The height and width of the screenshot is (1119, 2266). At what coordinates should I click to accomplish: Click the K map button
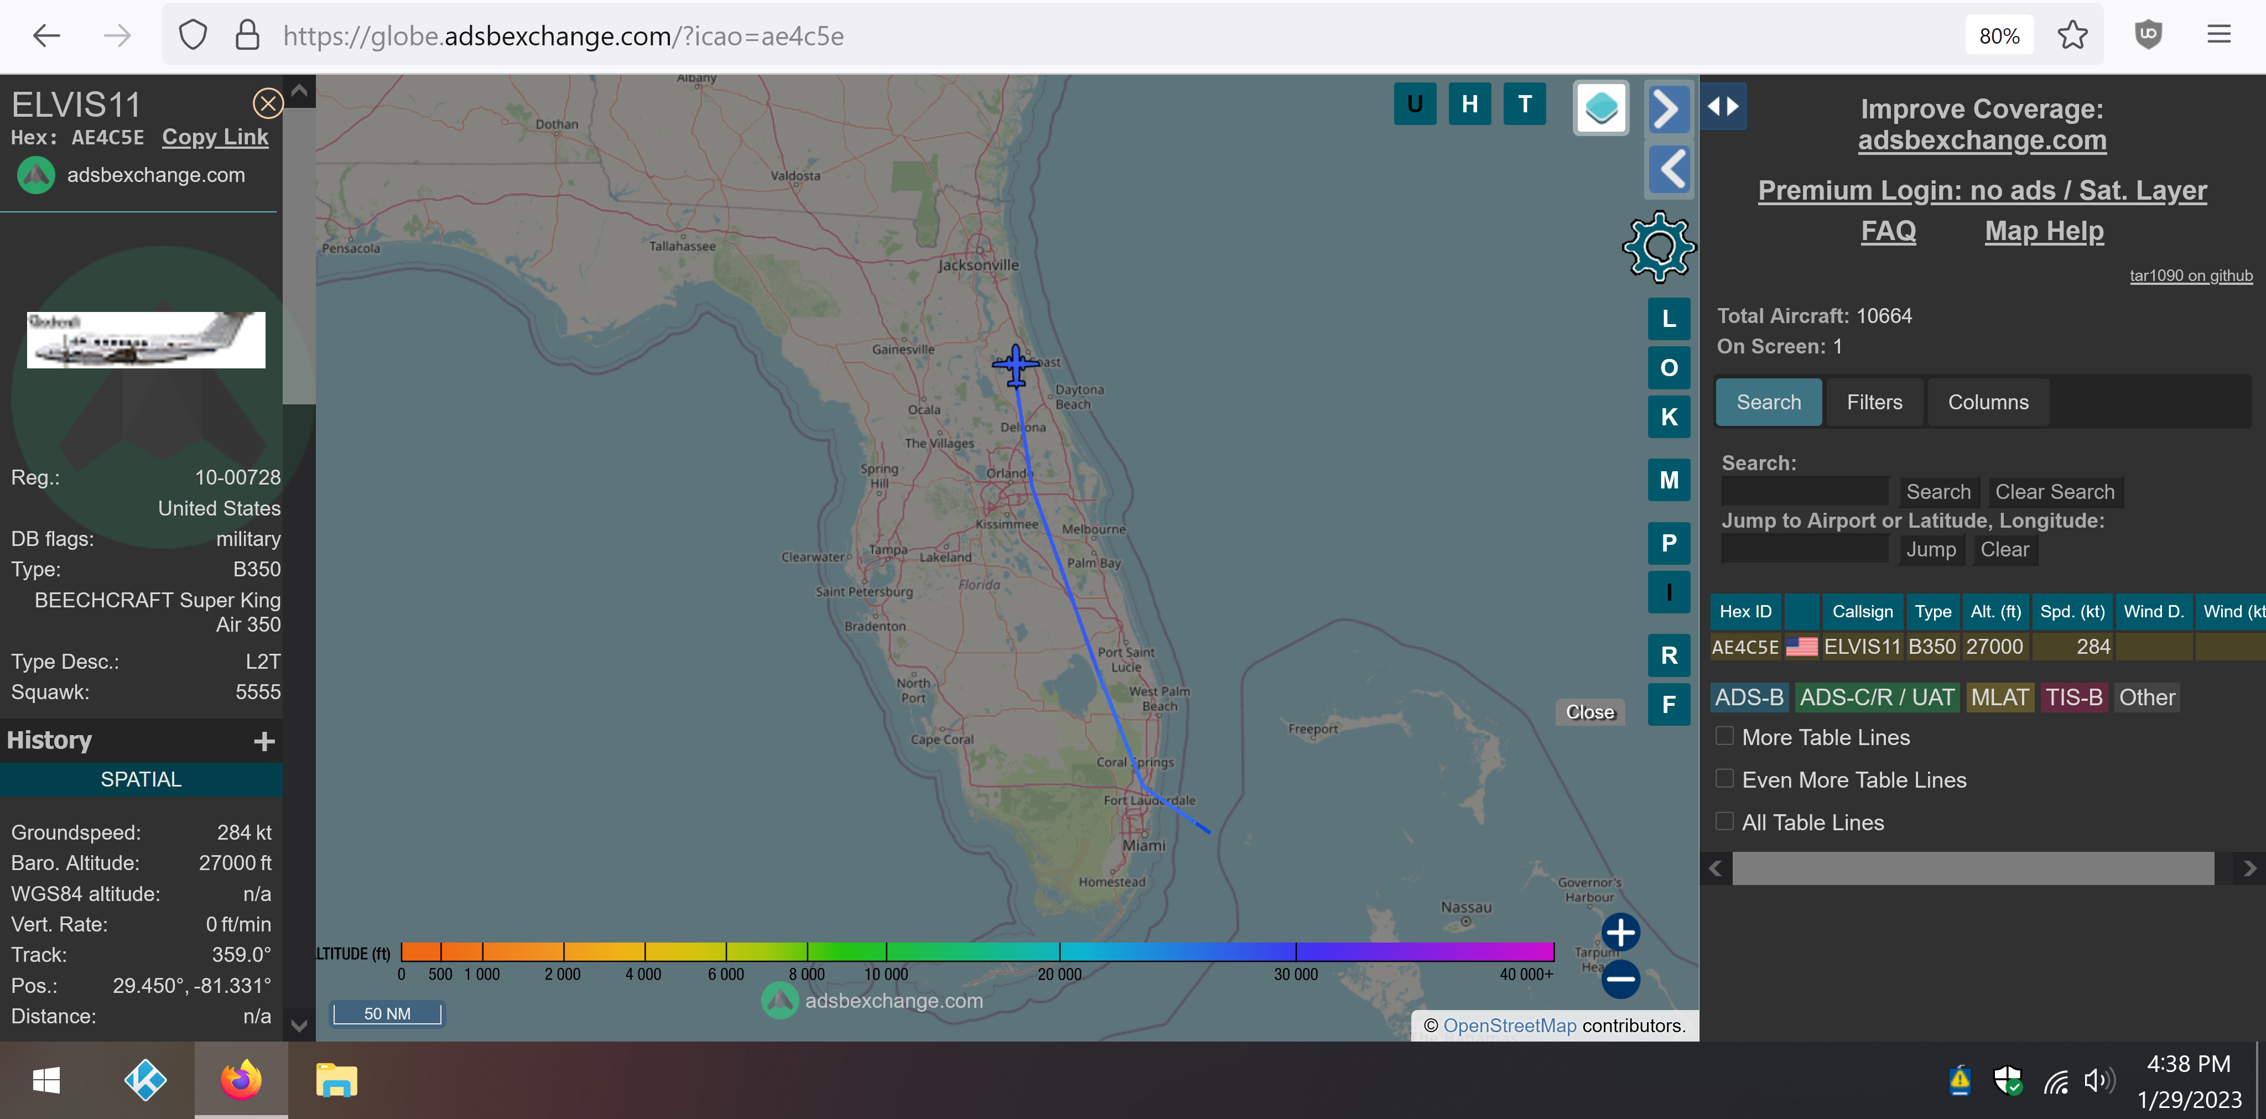point(1668,417)
